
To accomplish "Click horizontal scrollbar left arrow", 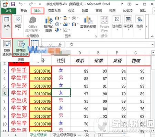I will tap(100, 135).
